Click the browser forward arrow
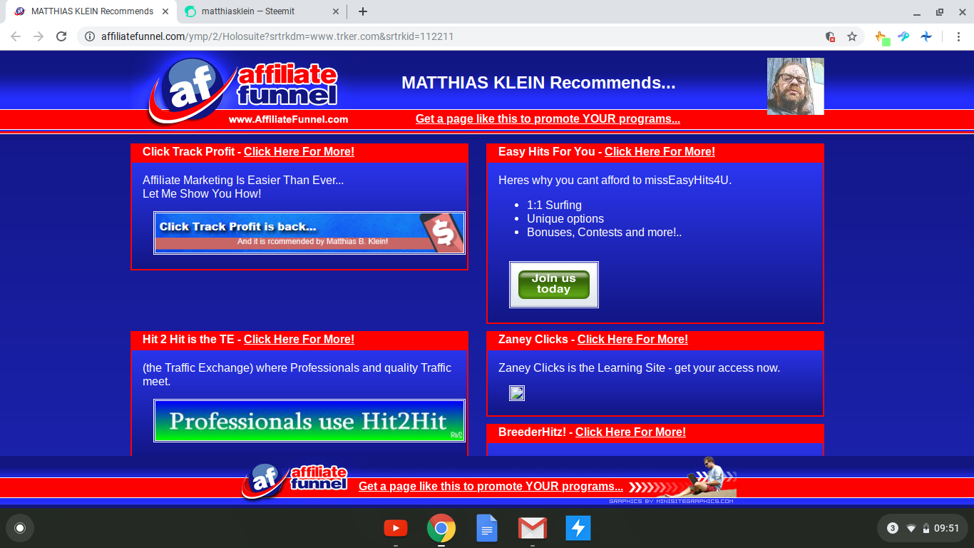 click(x=39, y=36)
